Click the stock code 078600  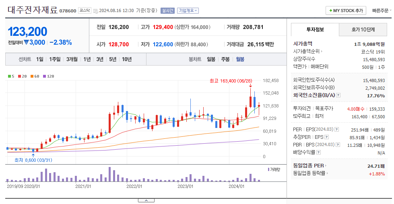click(x=68, y=11)
